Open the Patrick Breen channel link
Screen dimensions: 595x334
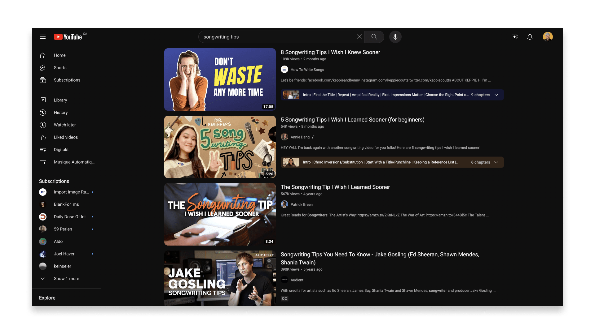click(301, 204)
